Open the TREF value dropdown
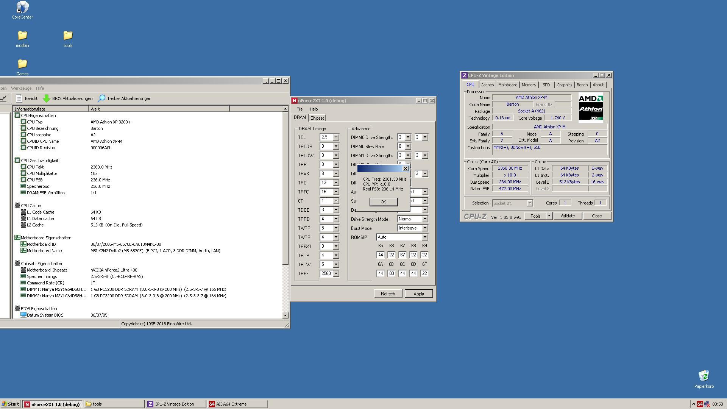The image size is (727, 409). (x=336, y=274)
